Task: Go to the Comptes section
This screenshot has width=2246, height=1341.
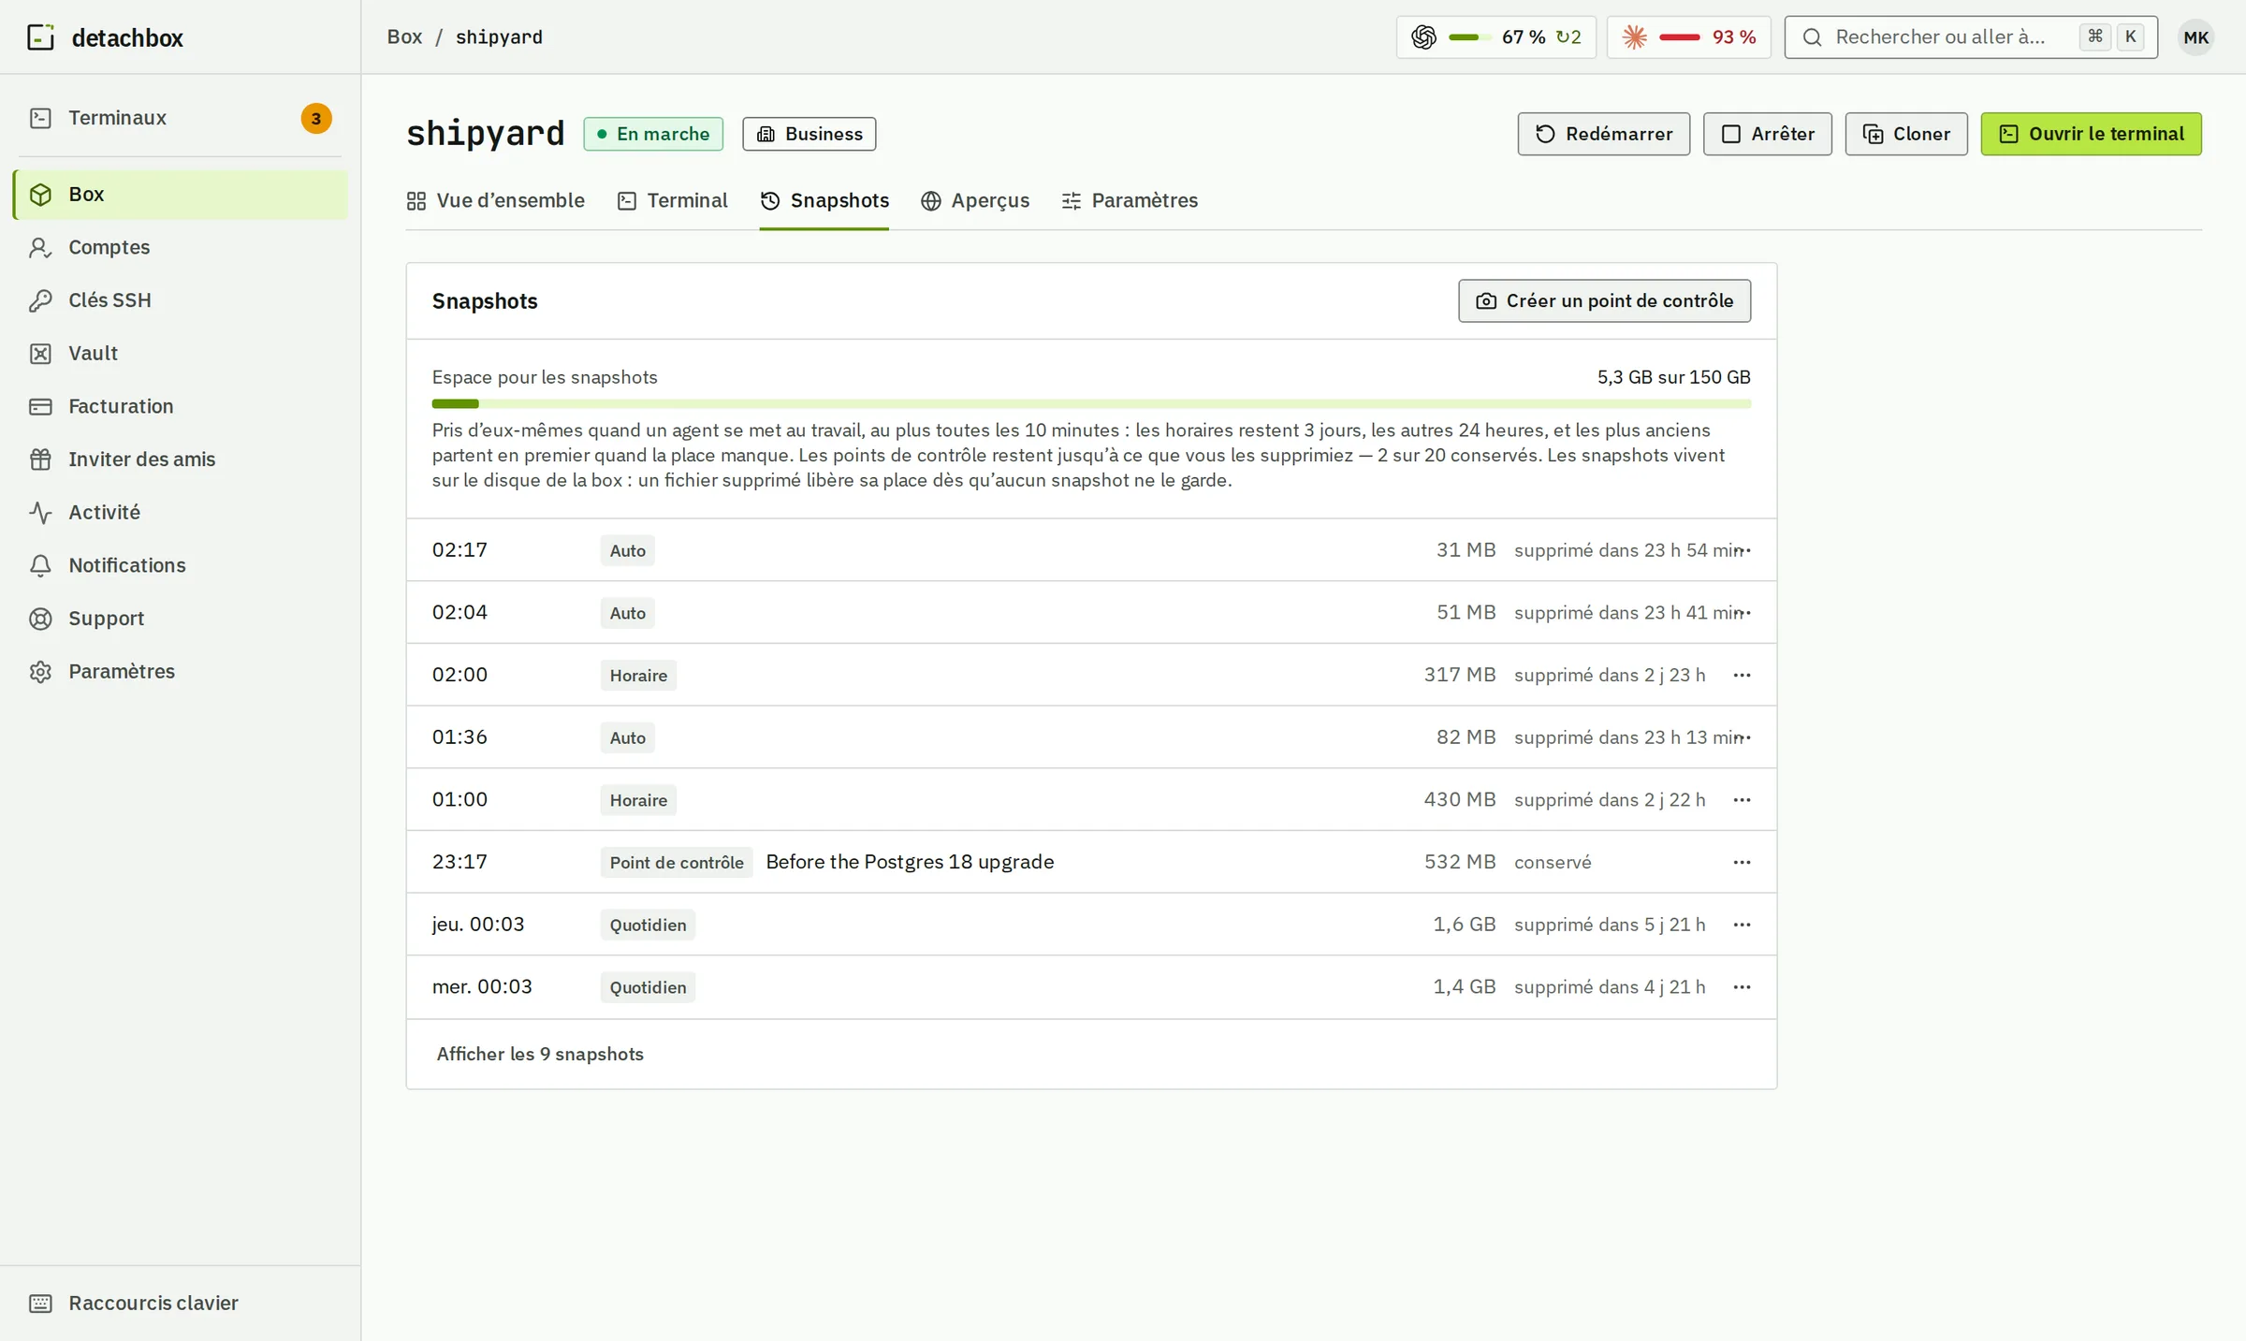Action: coord(181,247)
